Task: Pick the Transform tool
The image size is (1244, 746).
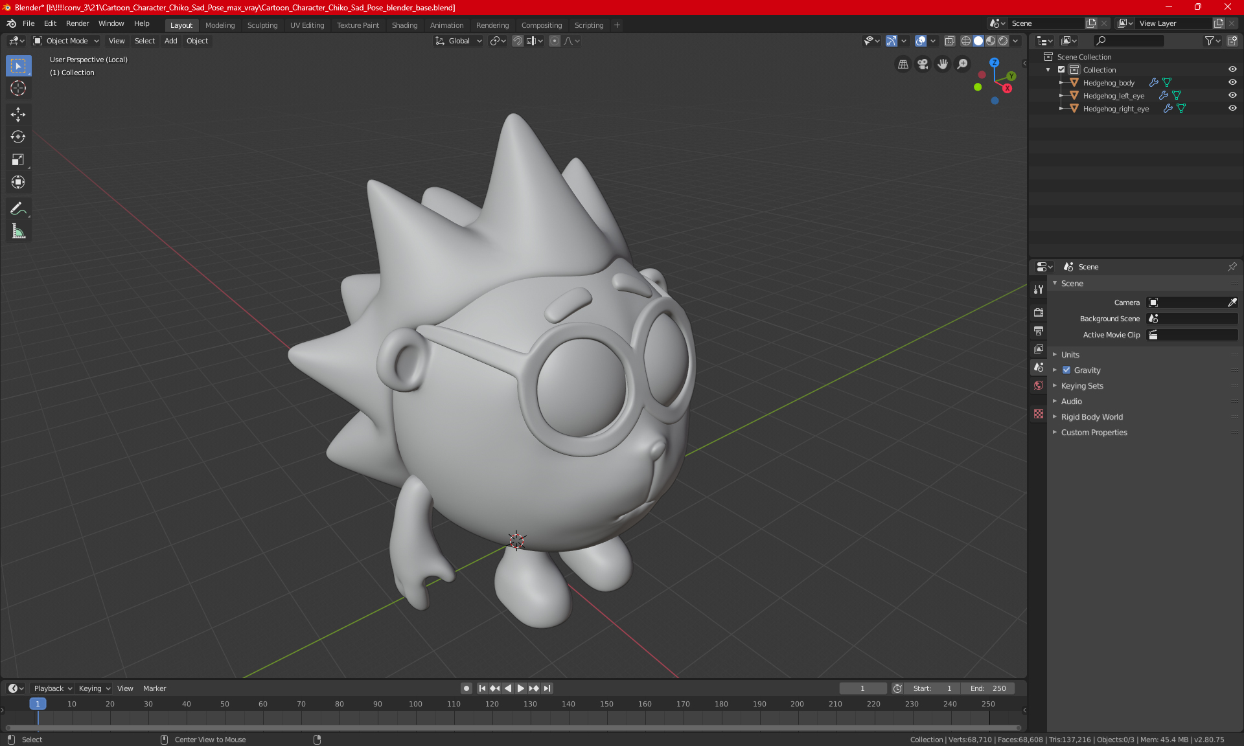Action: click(18, 183)
